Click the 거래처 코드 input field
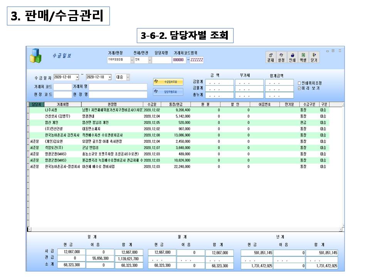 [62, 87]
